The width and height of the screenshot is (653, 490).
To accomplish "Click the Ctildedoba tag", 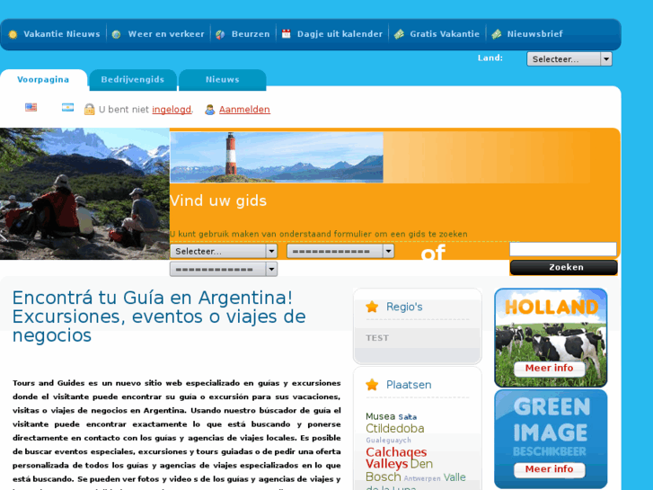I will (x=395, y=429).
